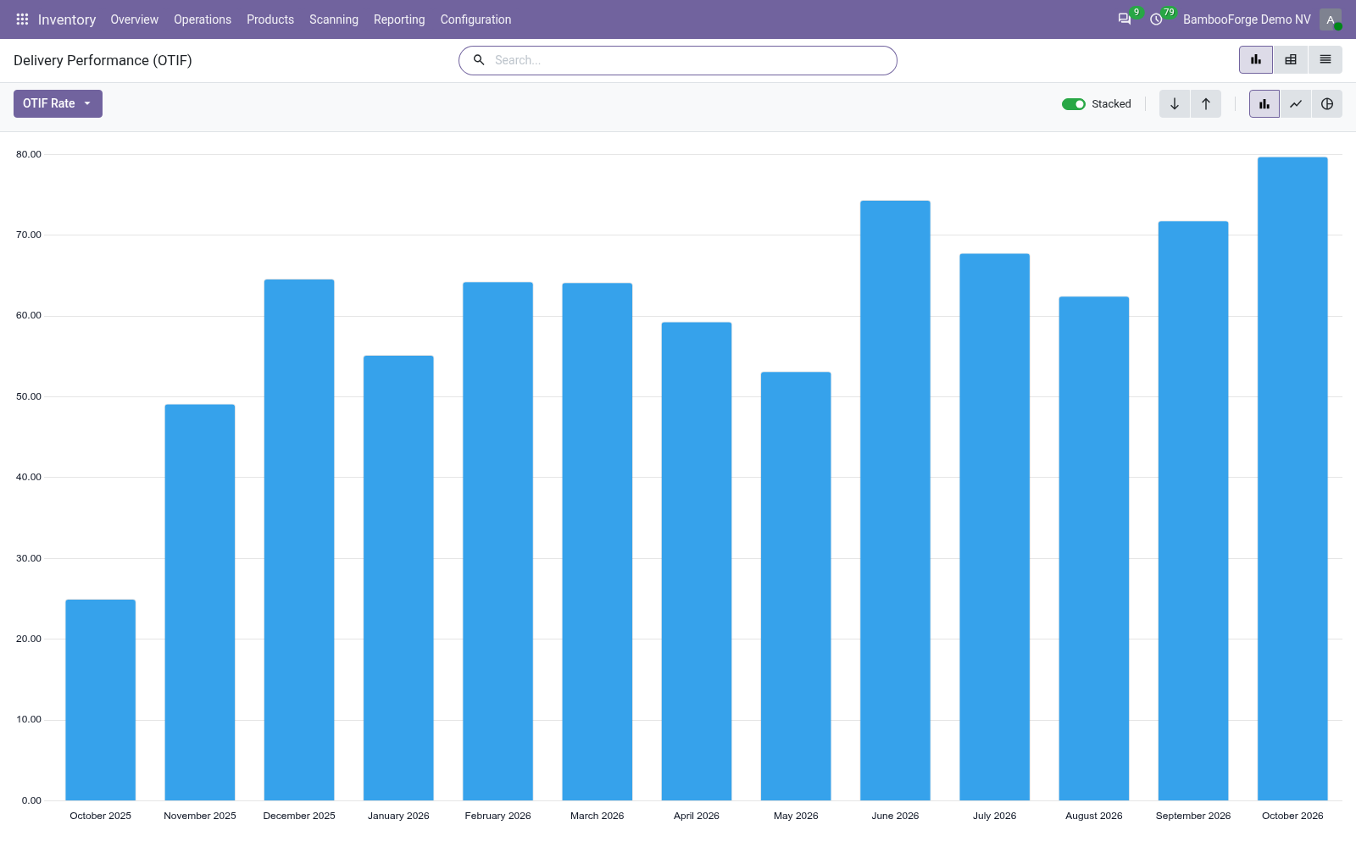Open the user avatar menu
Screen dimensions: 1356x847
(x=1331, y=19)
